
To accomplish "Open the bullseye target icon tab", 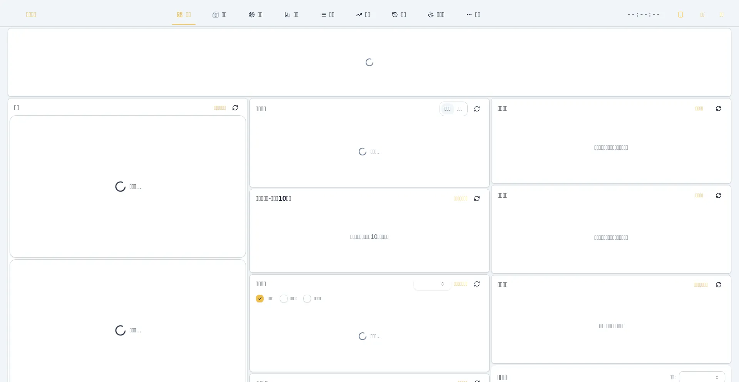I will pyautogui.click(x=256, y=15).
